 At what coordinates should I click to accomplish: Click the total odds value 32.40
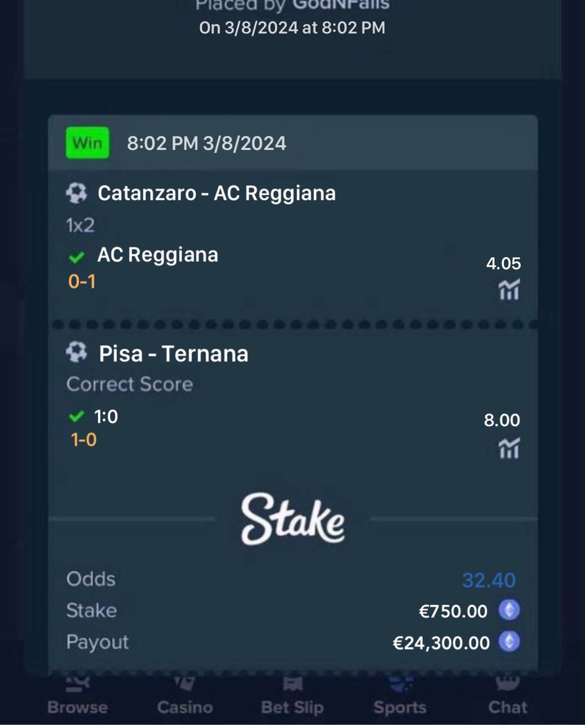point(489,580)
